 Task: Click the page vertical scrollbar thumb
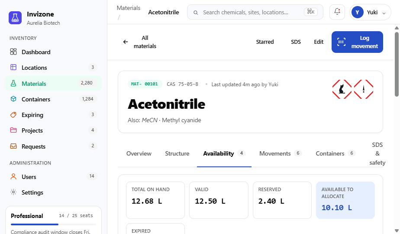(x=397, y=64)
